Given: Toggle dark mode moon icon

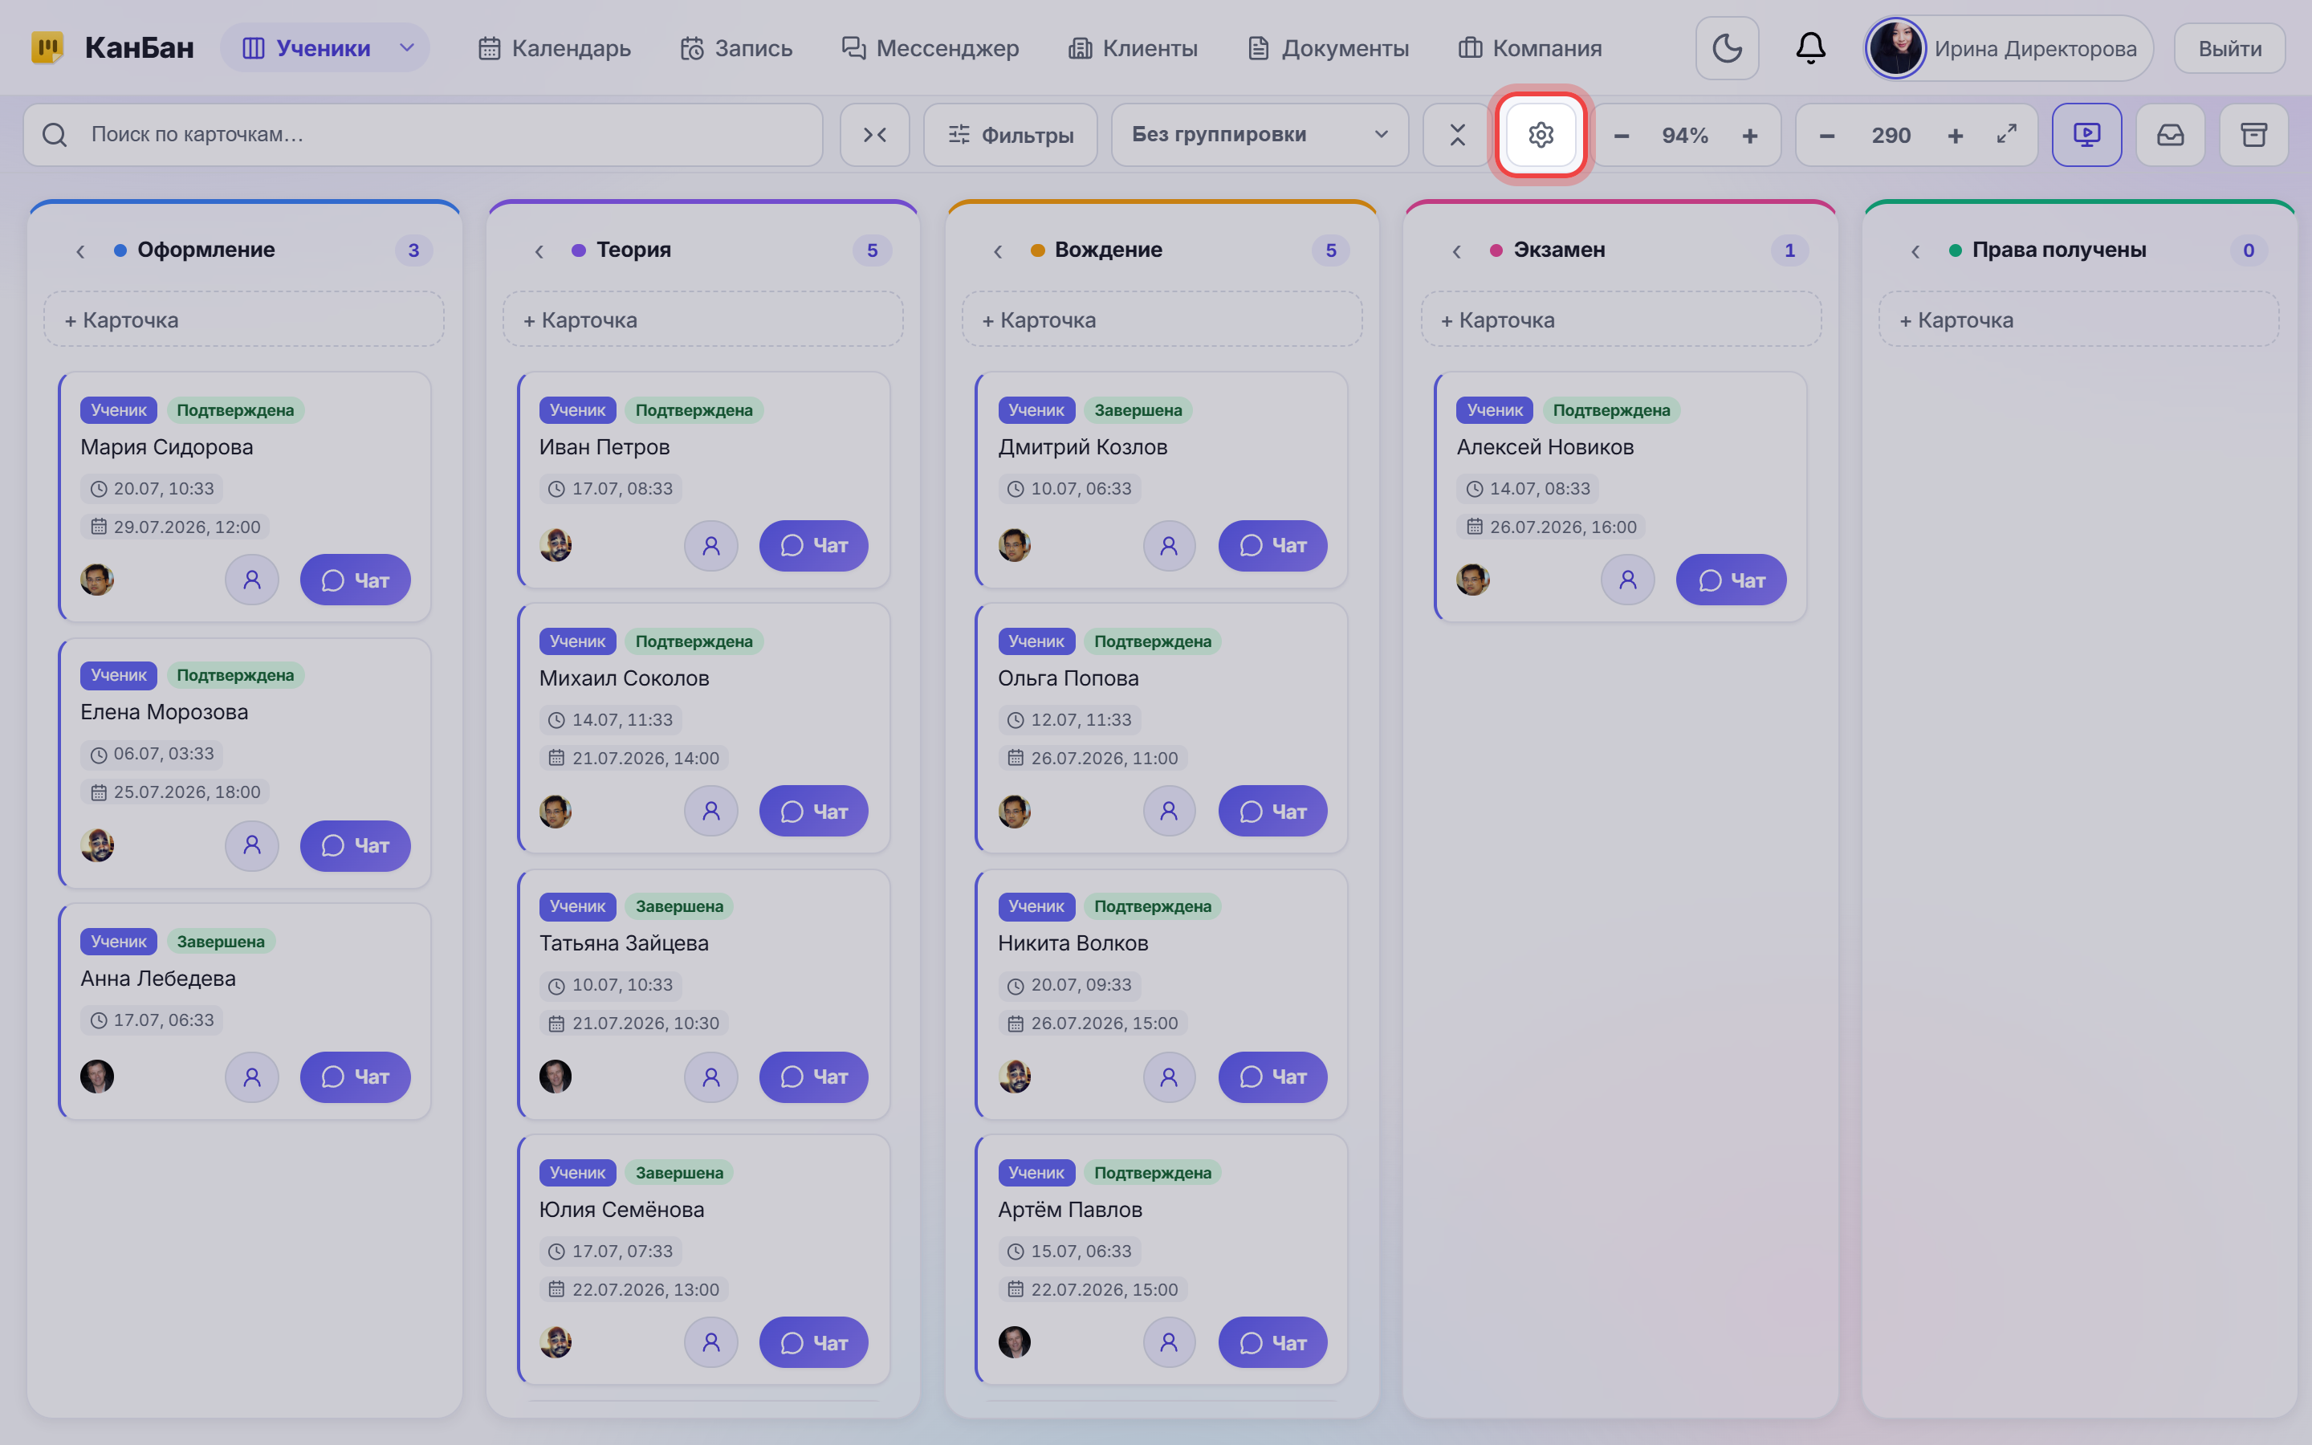Looking at the screenshot, I should [x=1726, y=48].
